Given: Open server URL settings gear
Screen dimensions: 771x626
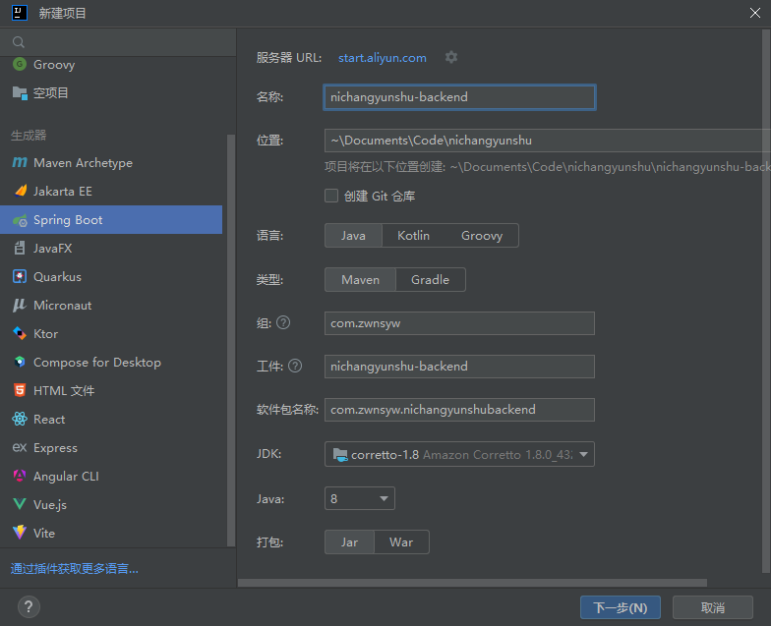Looking at the screenshot, I should pos(450,57).
